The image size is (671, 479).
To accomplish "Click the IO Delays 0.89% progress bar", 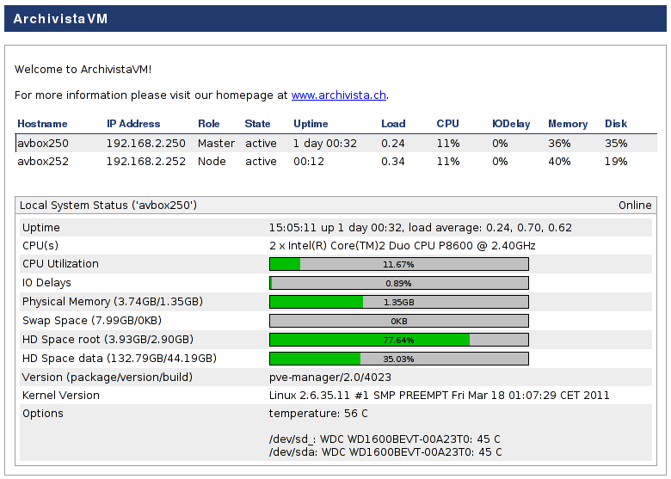I will (399, 283).
